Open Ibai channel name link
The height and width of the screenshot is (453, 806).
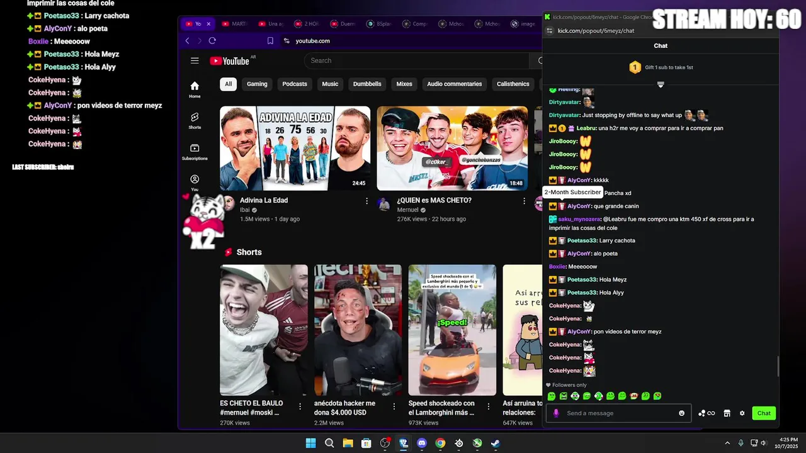245,210
